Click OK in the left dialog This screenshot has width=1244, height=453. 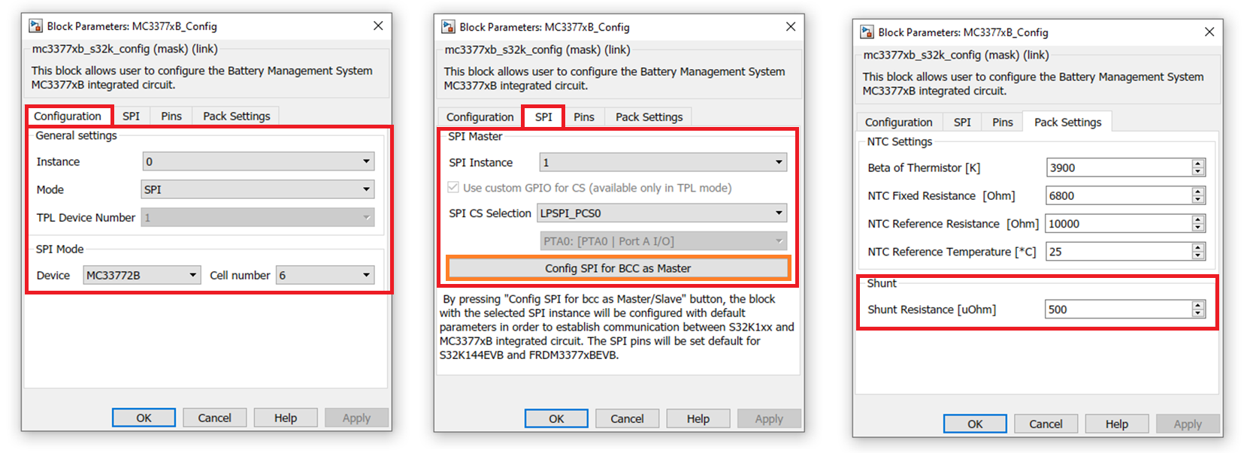pos(144,418)
